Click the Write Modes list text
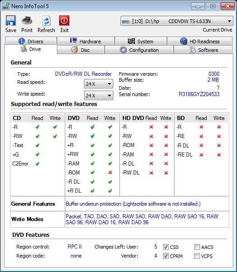 (x=142, y=219)
